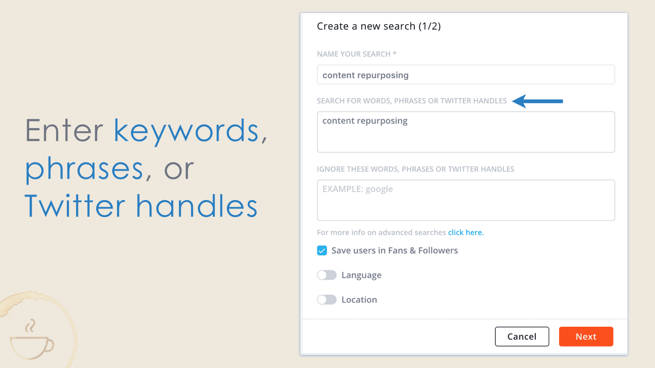Click the EXAMPLE: google placeholder text
This screenshot has height=368, width=655.
[357, 189]
